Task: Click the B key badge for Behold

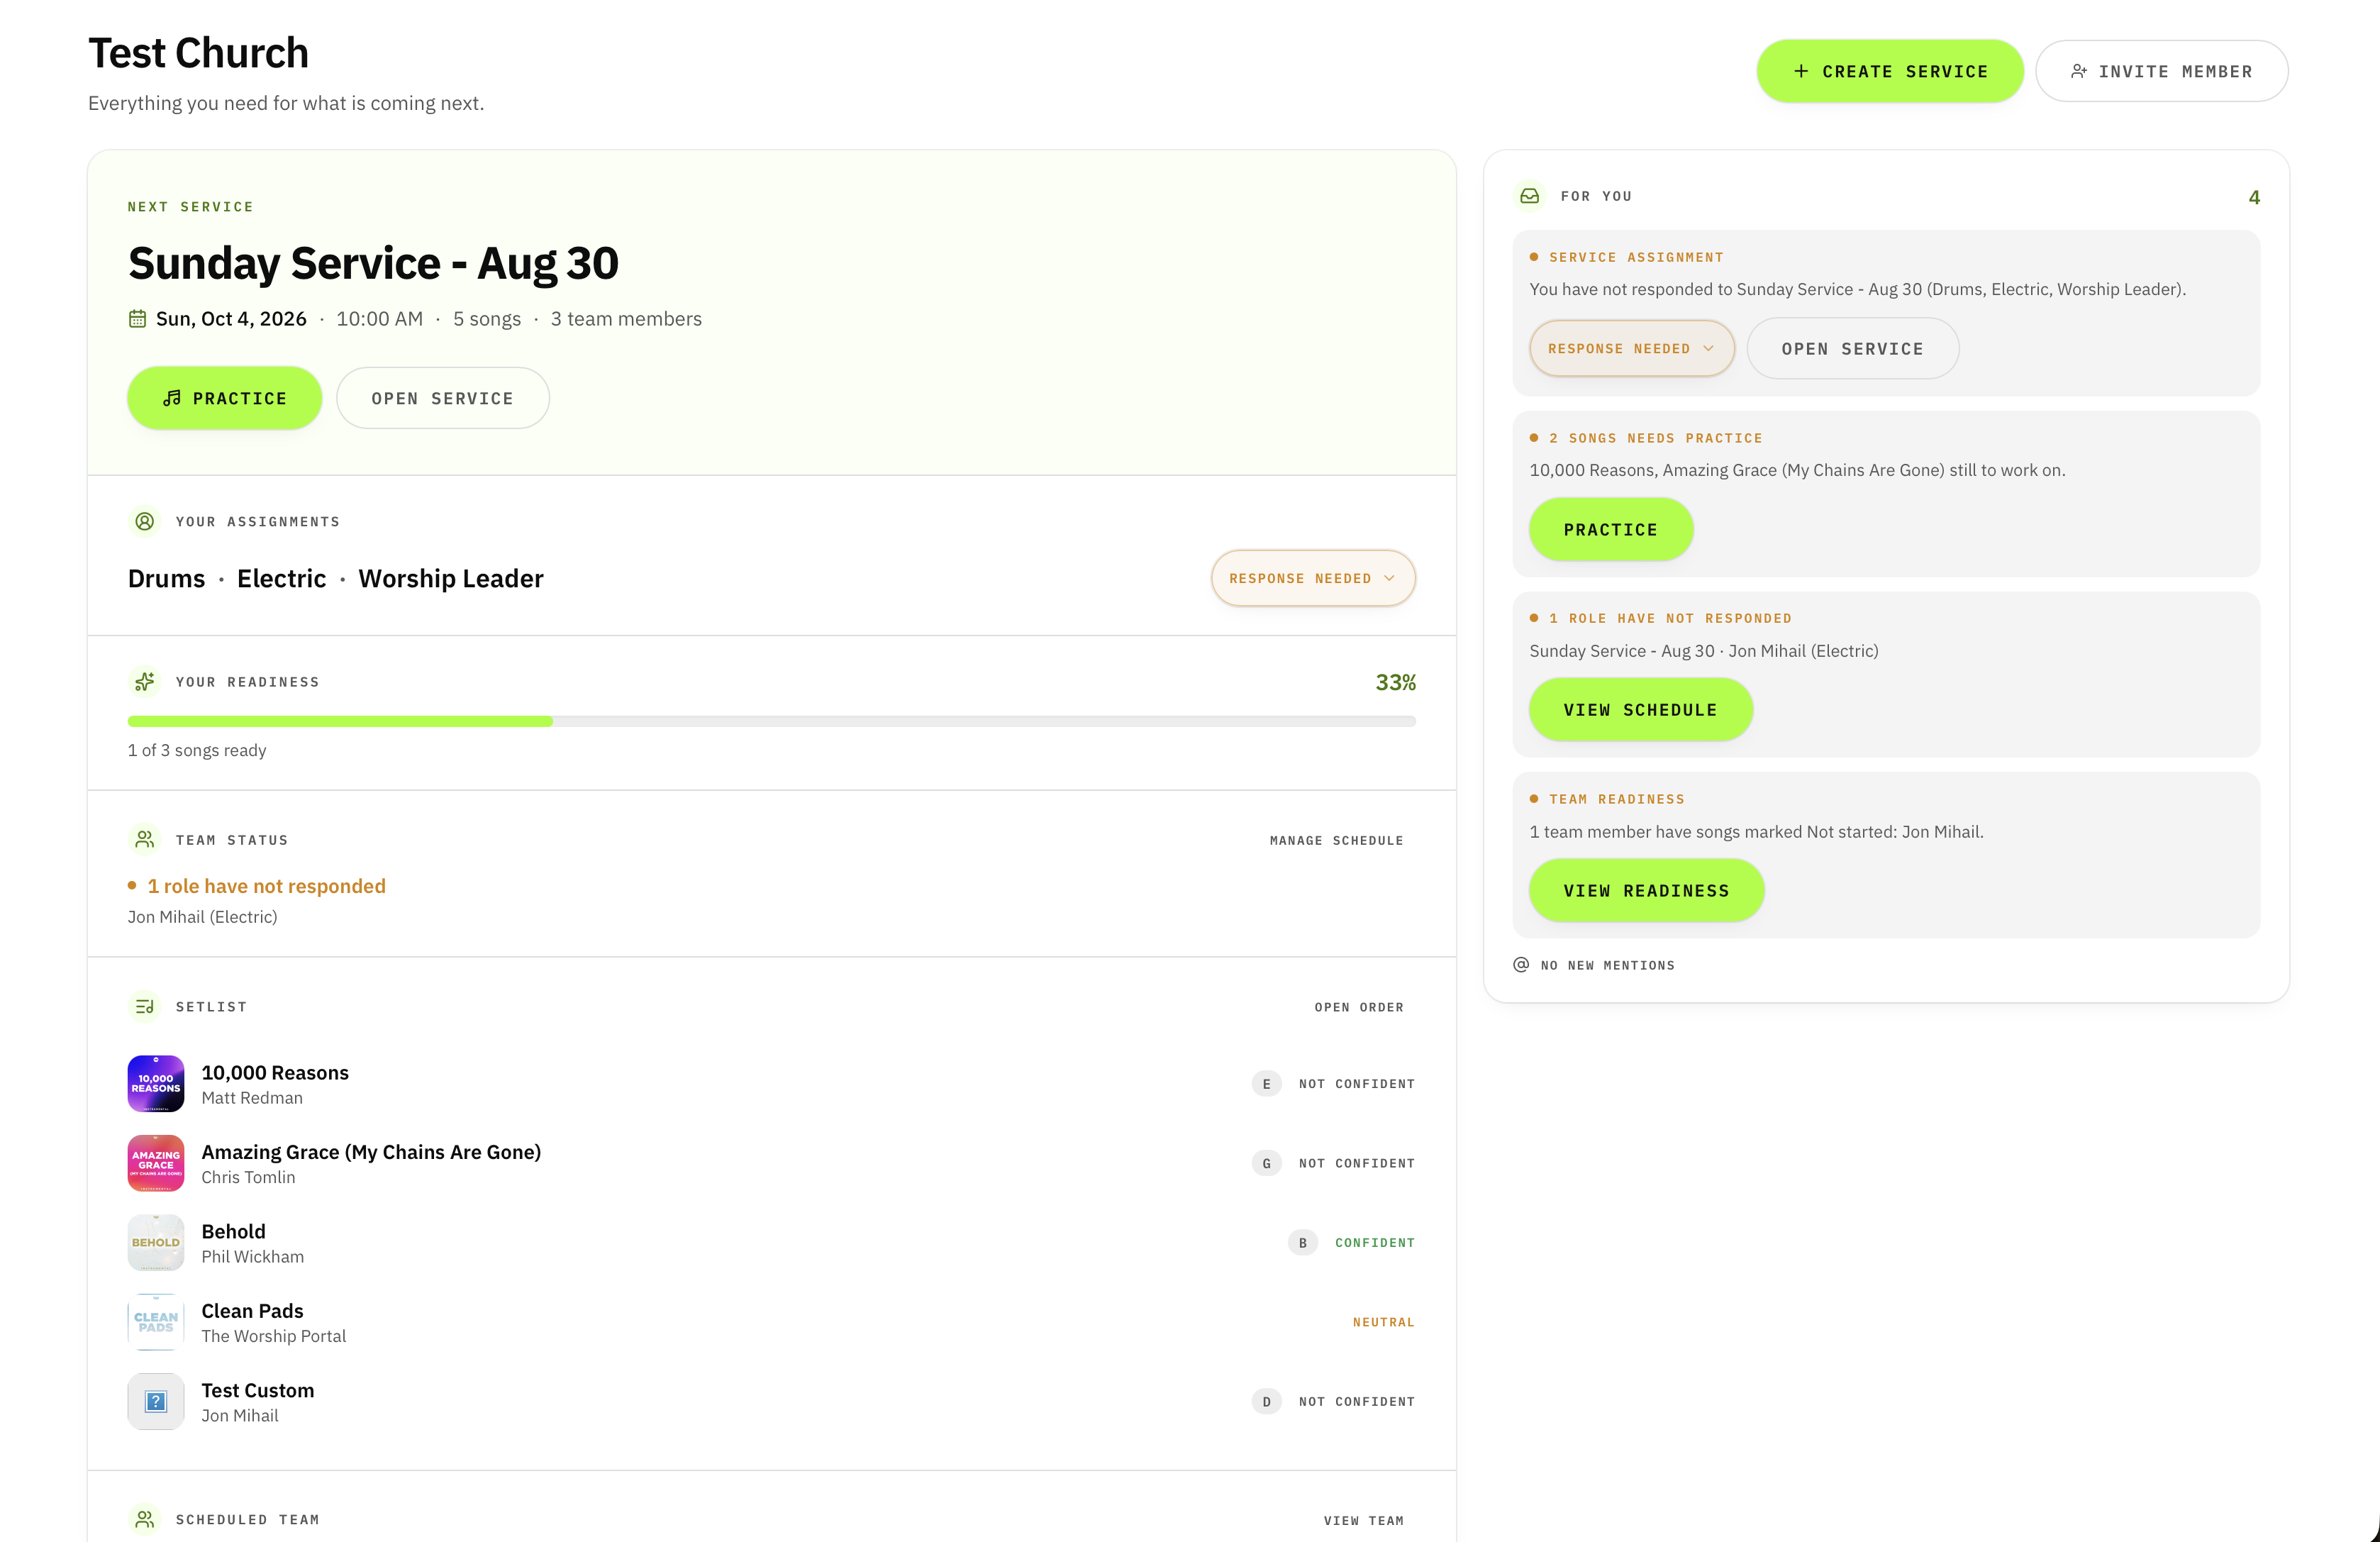Action: click(1303, 1242)
